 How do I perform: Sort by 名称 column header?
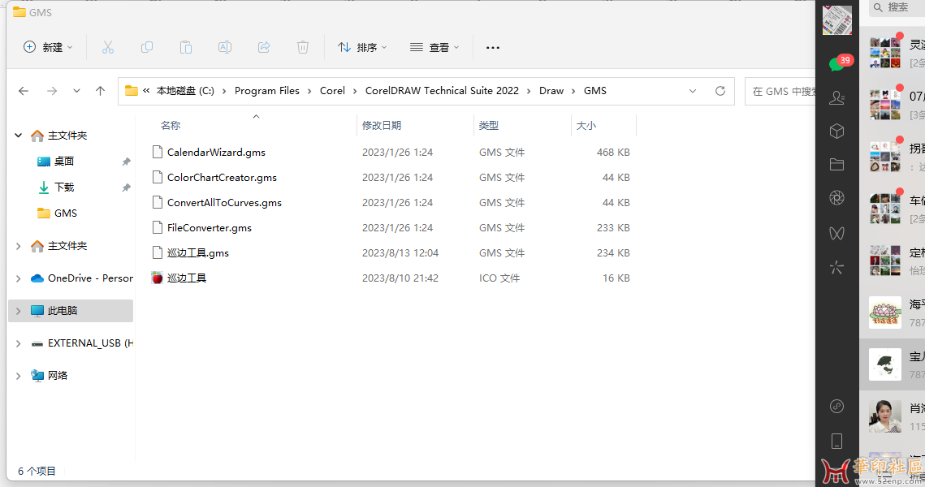pyautogui.click(x=171, y=126)
